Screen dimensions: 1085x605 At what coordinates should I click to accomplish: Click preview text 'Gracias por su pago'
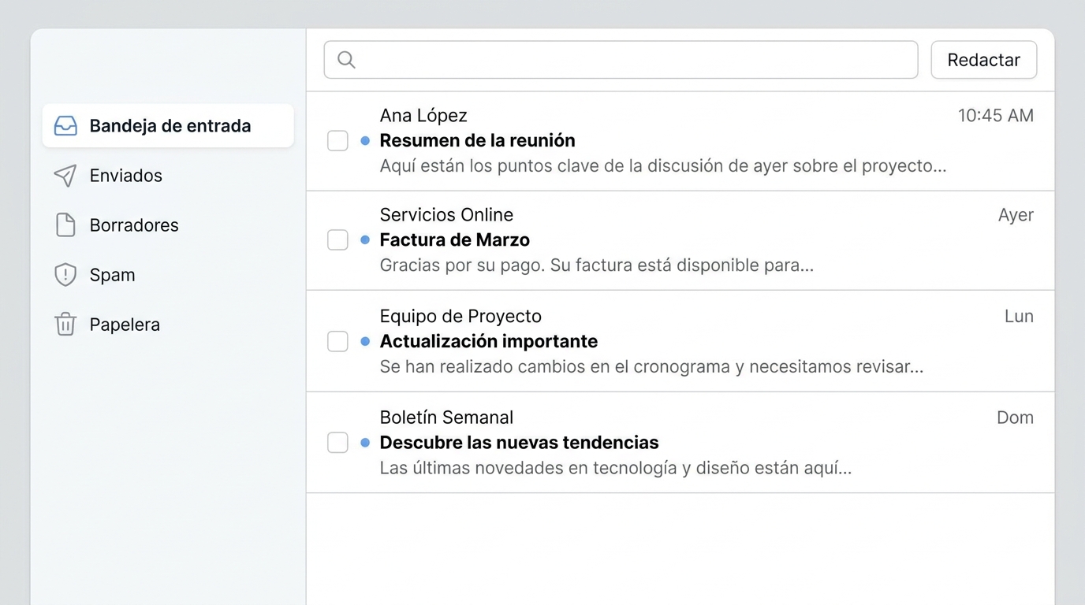pyautogui.click(x=596, y=265)
